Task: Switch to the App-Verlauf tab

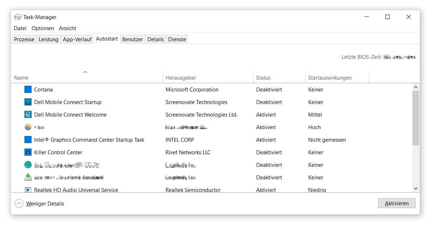Action: (77, 39)
